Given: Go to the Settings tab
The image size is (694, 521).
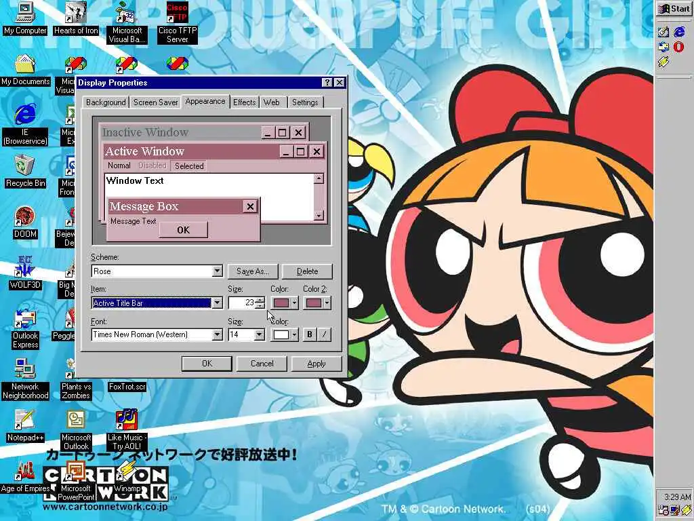Looking at the screenshot, I should pos(305,102).
